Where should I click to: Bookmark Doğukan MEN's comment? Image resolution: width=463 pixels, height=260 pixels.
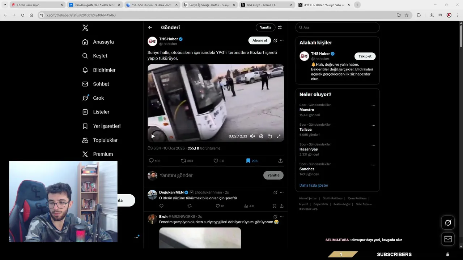(274, 206)
